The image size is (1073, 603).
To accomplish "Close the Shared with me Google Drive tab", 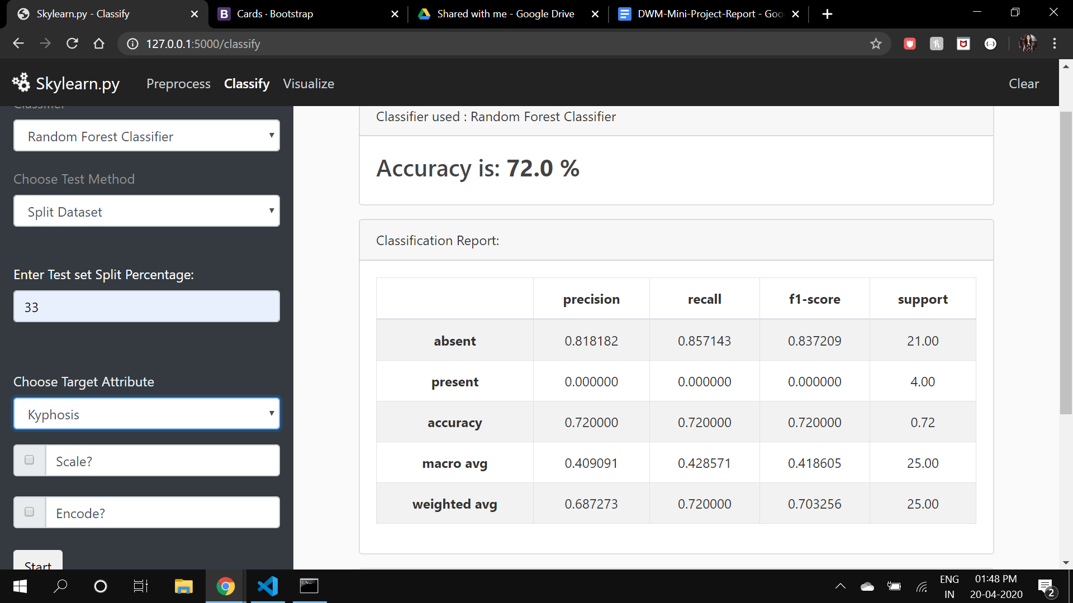I will (x=595, y=14).
